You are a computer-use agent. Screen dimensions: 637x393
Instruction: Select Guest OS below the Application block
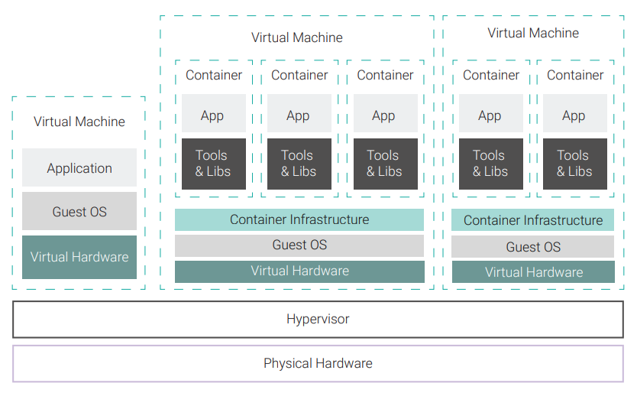pyautogui.click(x=79, y=211)
